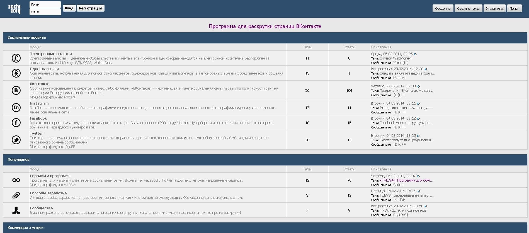Viewport: 529px width, 233px height.
Task: Open the Сообщества forum title
Action: tap(41, 208)
